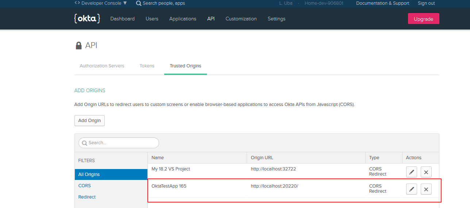Click the search magnifier icon in top bar
This screenshot has height=208, width=470.
point(139,3)
